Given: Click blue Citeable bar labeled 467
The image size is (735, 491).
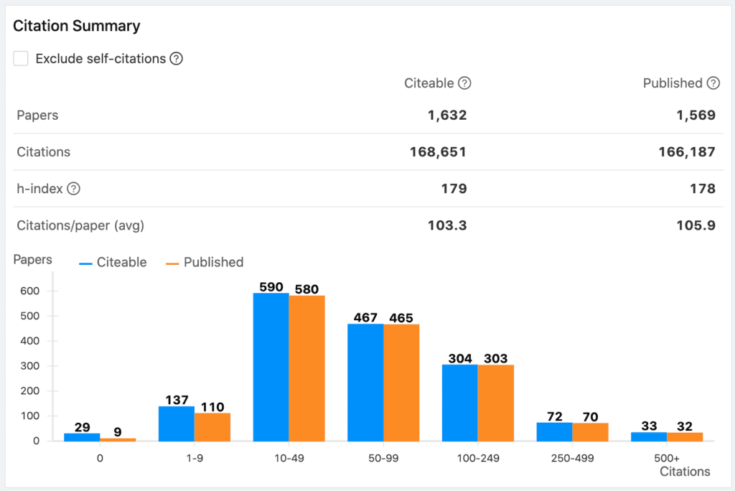Looking at the screenshot, I should pos(365,383).
